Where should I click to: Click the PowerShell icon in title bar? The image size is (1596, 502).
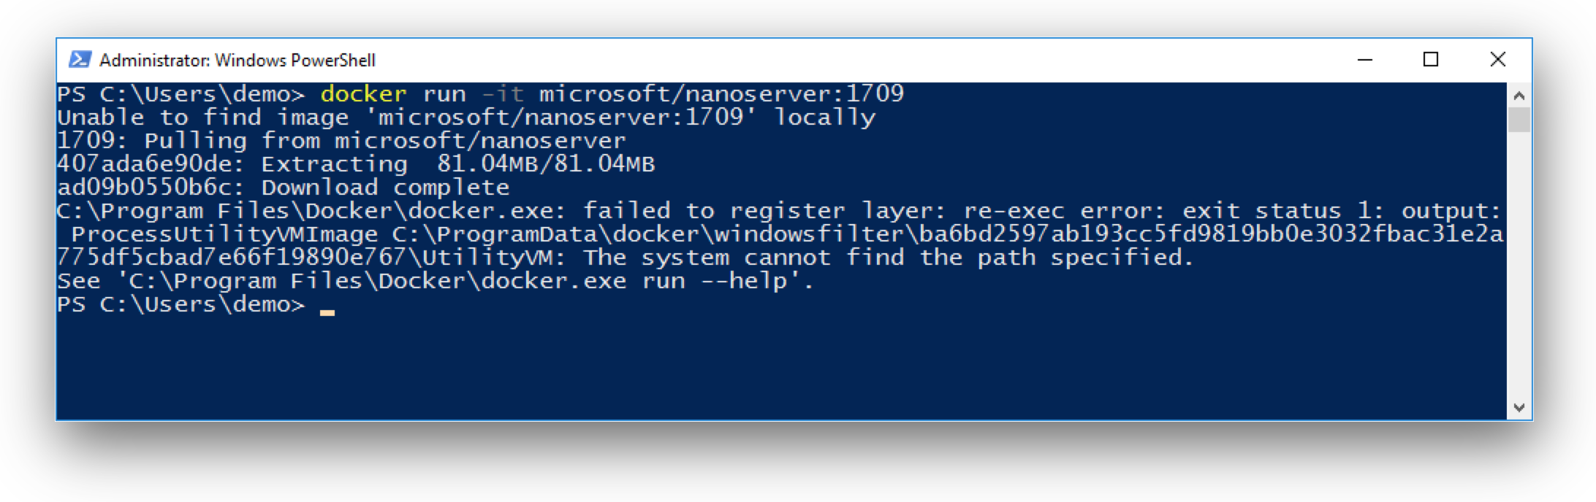tap(80, 59)
